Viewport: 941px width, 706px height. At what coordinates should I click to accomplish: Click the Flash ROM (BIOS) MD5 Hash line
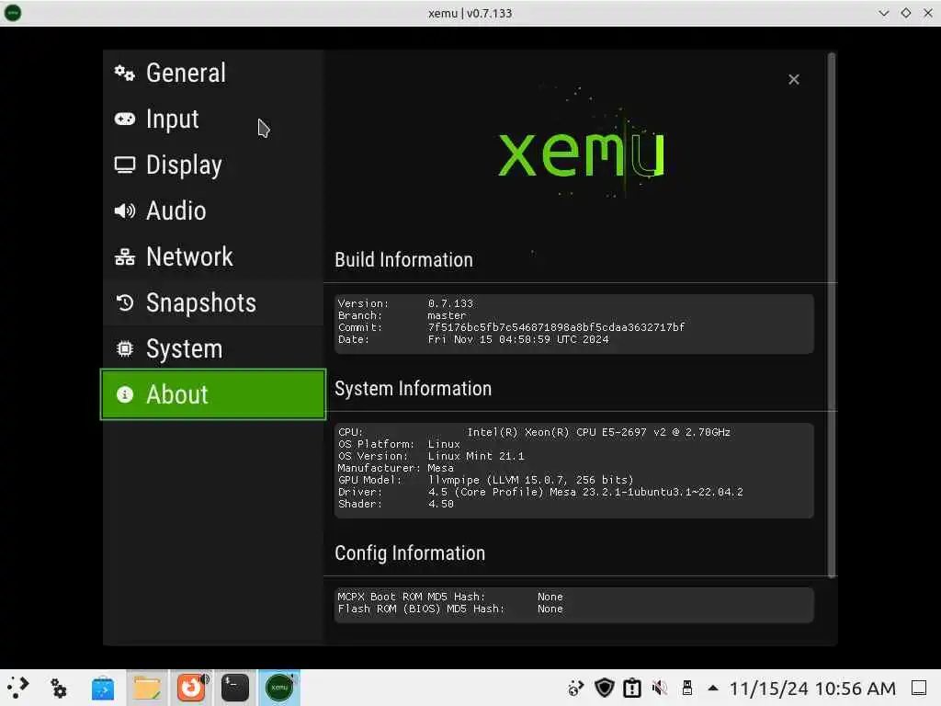(x=450, y=609)
